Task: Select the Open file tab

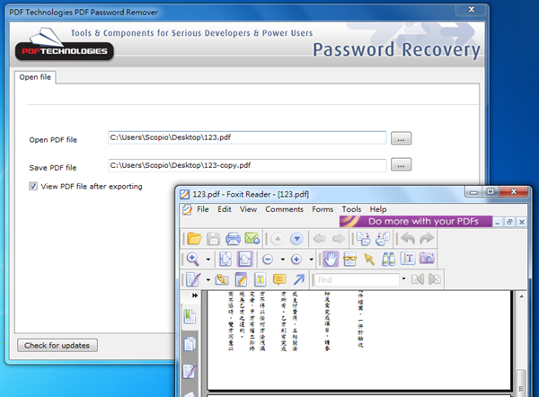Action: [35, 77]
